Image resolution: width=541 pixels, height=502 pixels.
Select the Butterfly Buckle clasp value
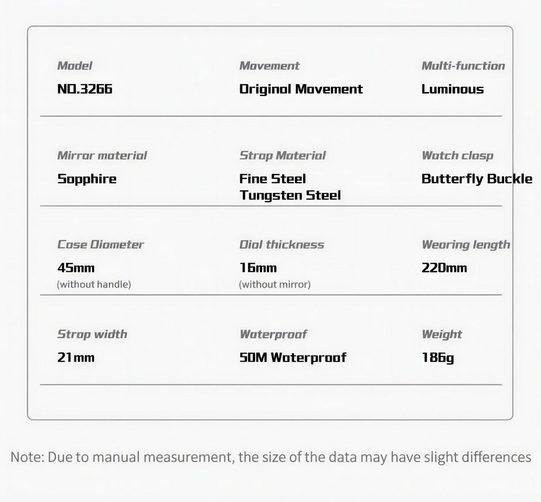(477, 179)
